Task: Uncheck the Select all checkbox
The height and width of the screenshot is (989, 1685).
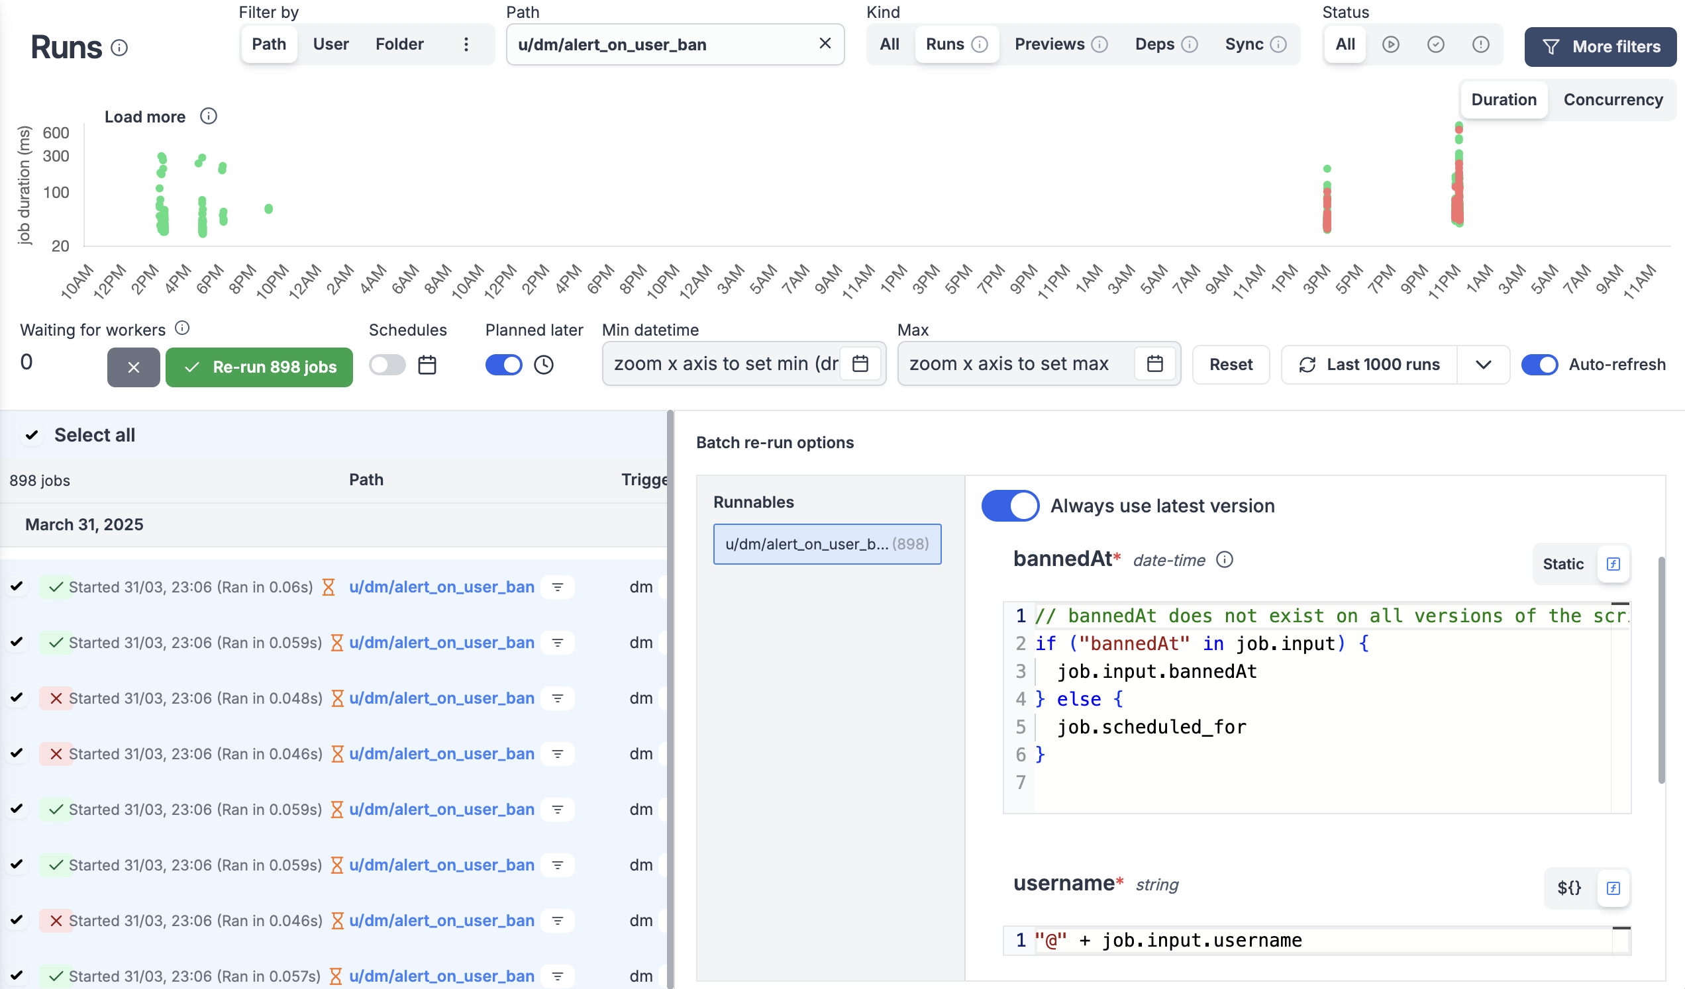Action: point(31,435)
